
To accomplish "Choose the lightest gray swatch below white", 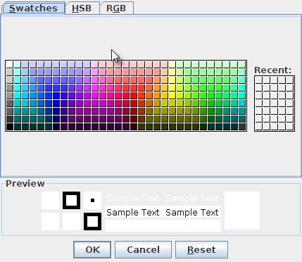I will coord(10,72).
